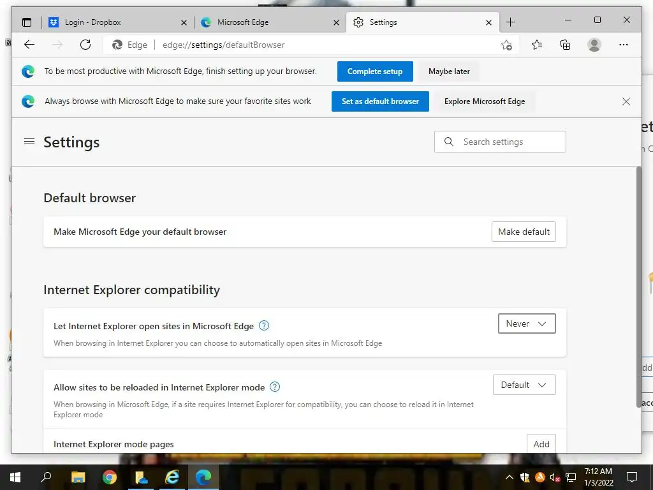Open taskbar search magnifier
This screenshot has height=490, width=653.
point(46,477)
